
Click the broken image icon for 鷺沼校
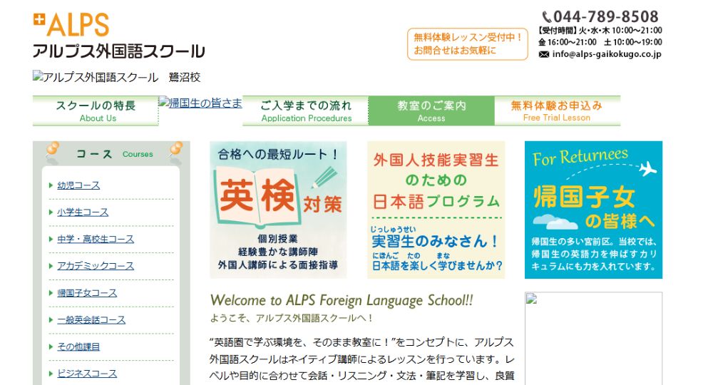click(x=37, y=76)
